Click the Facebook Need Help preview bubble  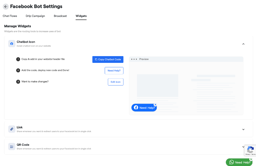[x=144, y=108]
